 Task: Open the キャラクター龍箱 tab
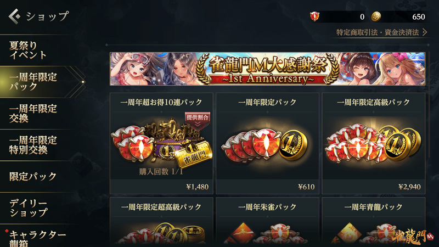click(36, 238)
